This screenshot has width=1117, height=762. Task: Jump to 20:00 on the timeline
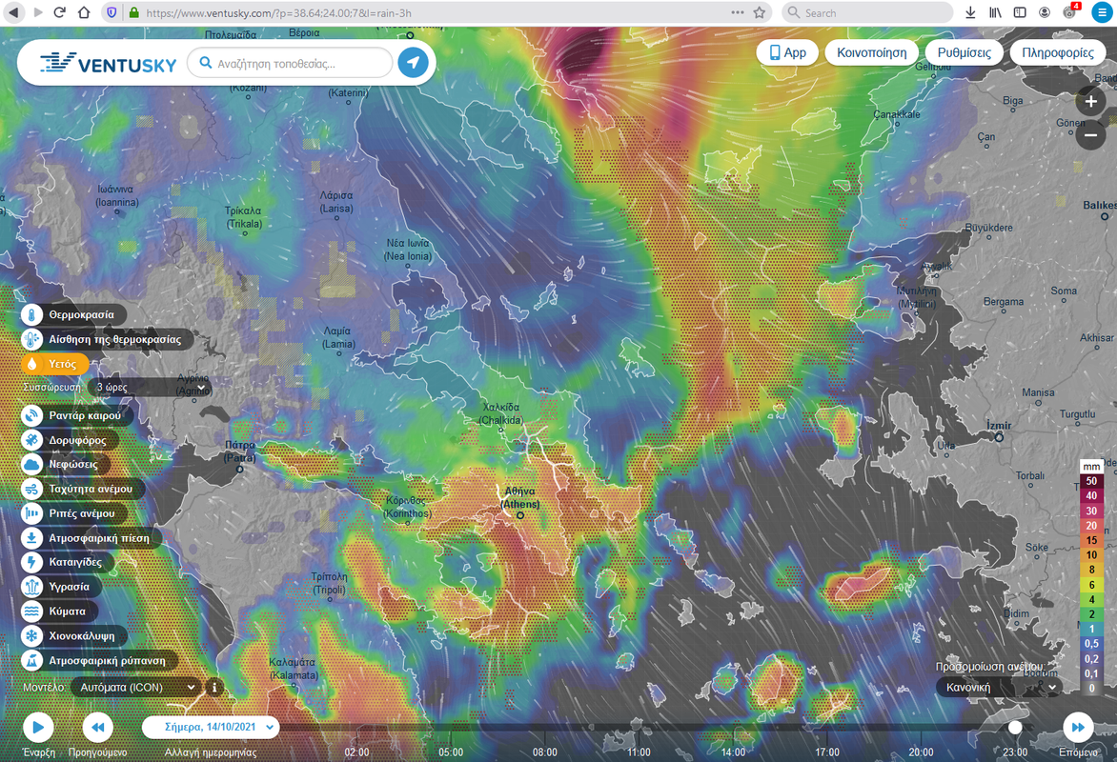tap(921, 752)
